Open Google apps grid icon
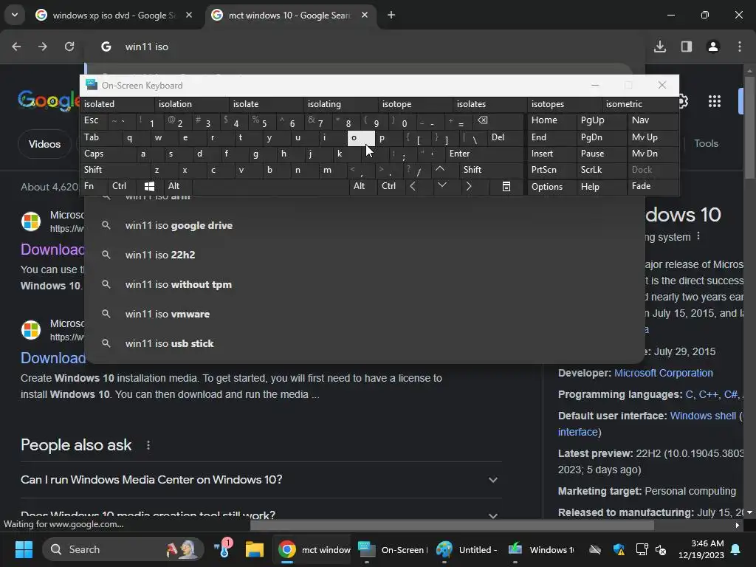 [x=715, y=101]
